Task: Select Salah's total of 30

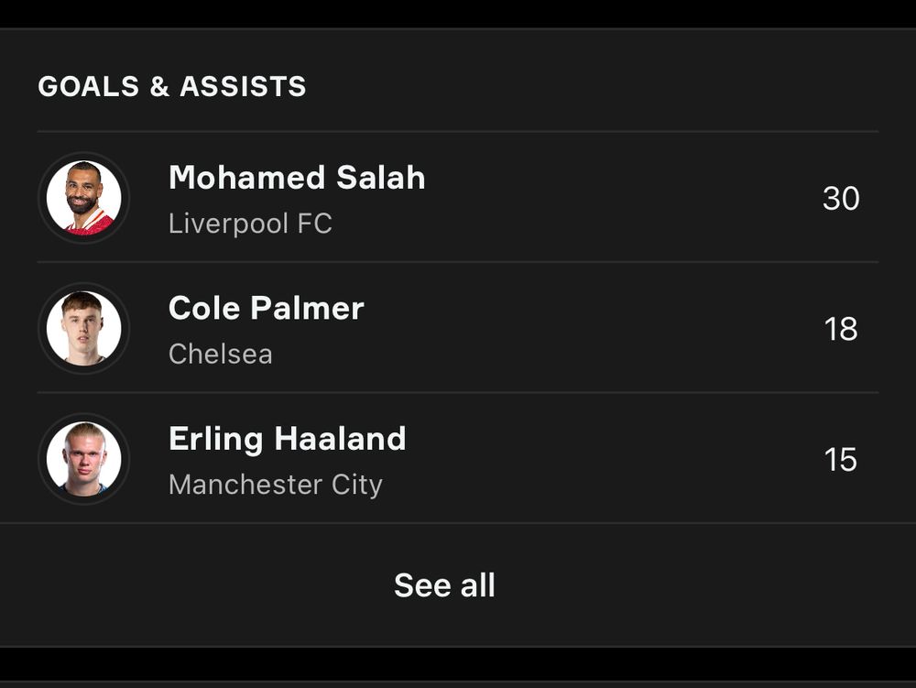Action: click(x=841, y=198)
